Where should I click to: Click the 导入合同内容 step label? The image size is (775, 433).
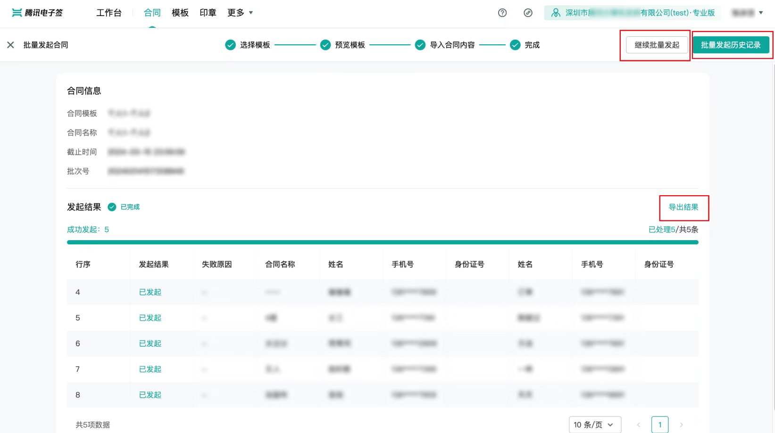452,45
